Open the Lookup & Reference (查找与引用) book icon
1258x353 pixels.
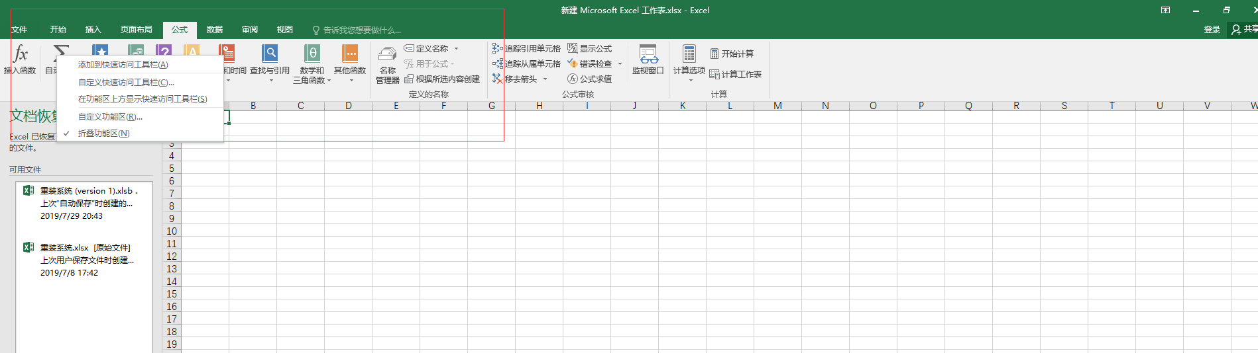click(270, 53)
